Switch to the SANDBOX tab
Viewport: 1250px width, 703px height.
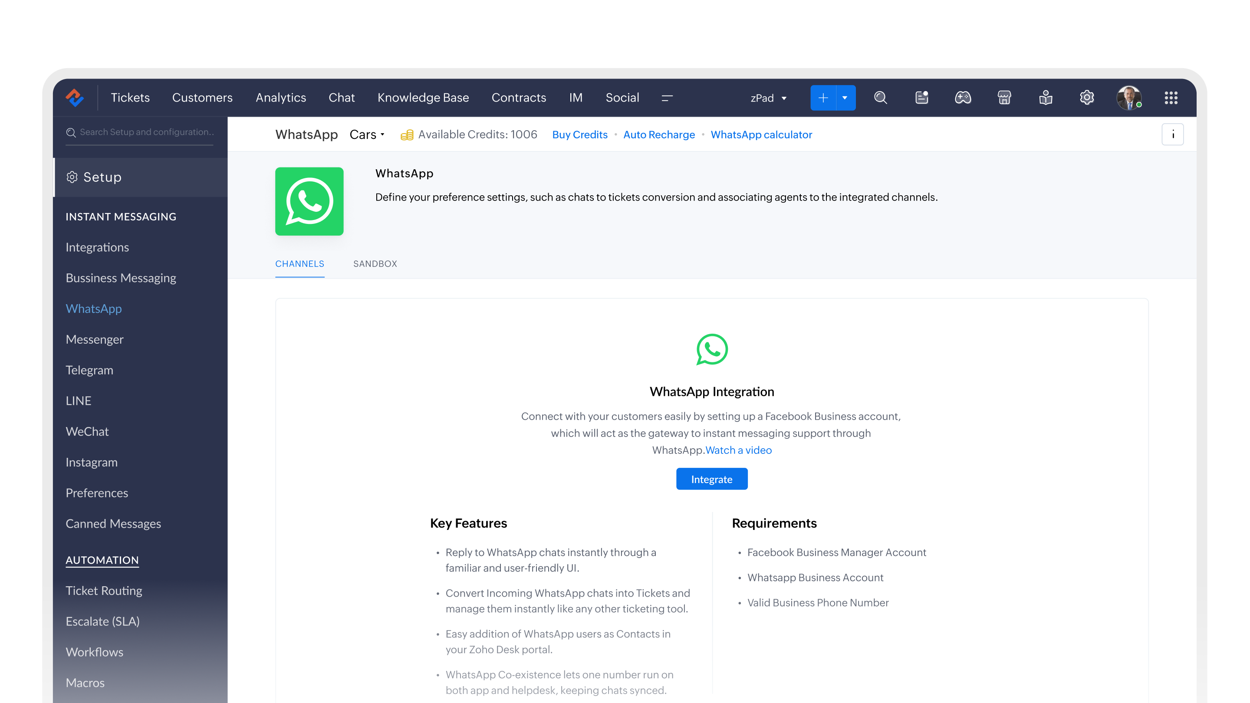(x=375, y=263)
